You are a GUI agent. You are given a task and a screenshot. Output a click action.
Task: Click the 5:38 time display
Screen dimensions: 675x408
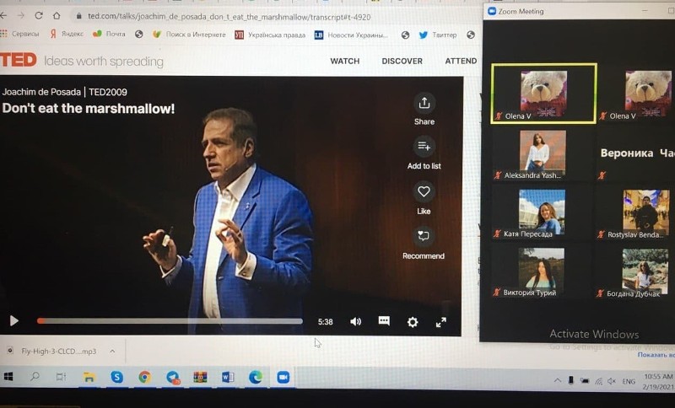pyautogui.click(x=326, y=321)
